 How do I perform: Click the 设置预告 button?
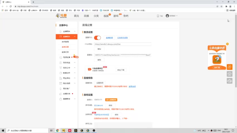click(100, 83)
